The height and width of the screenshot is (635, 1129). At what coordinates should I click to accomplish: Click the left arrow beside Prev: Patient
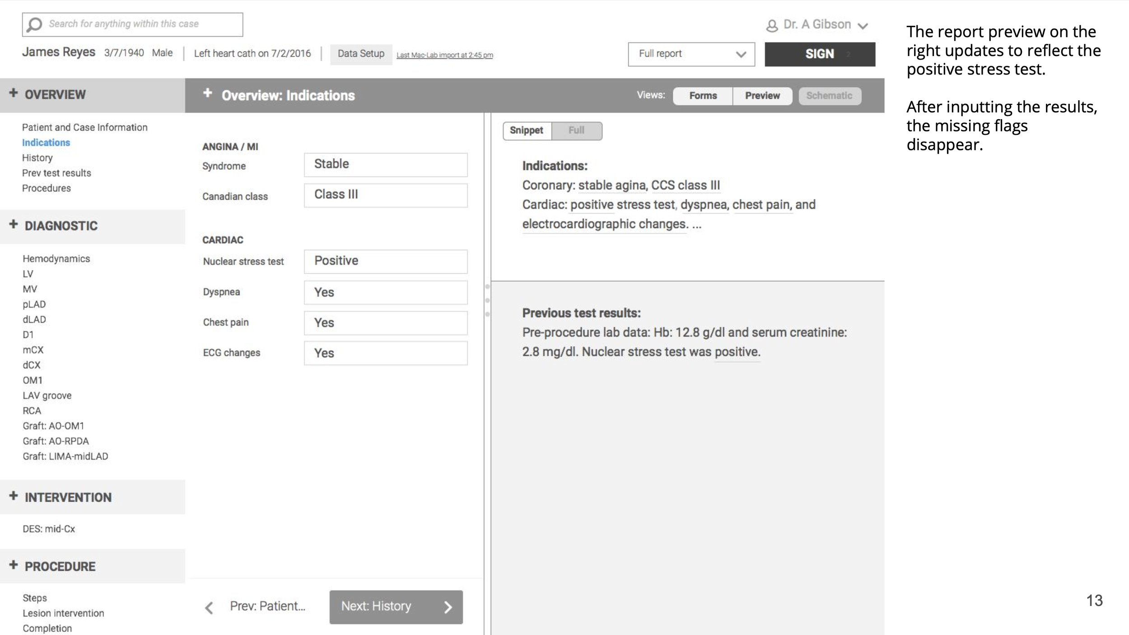click(x=209, y=607)
